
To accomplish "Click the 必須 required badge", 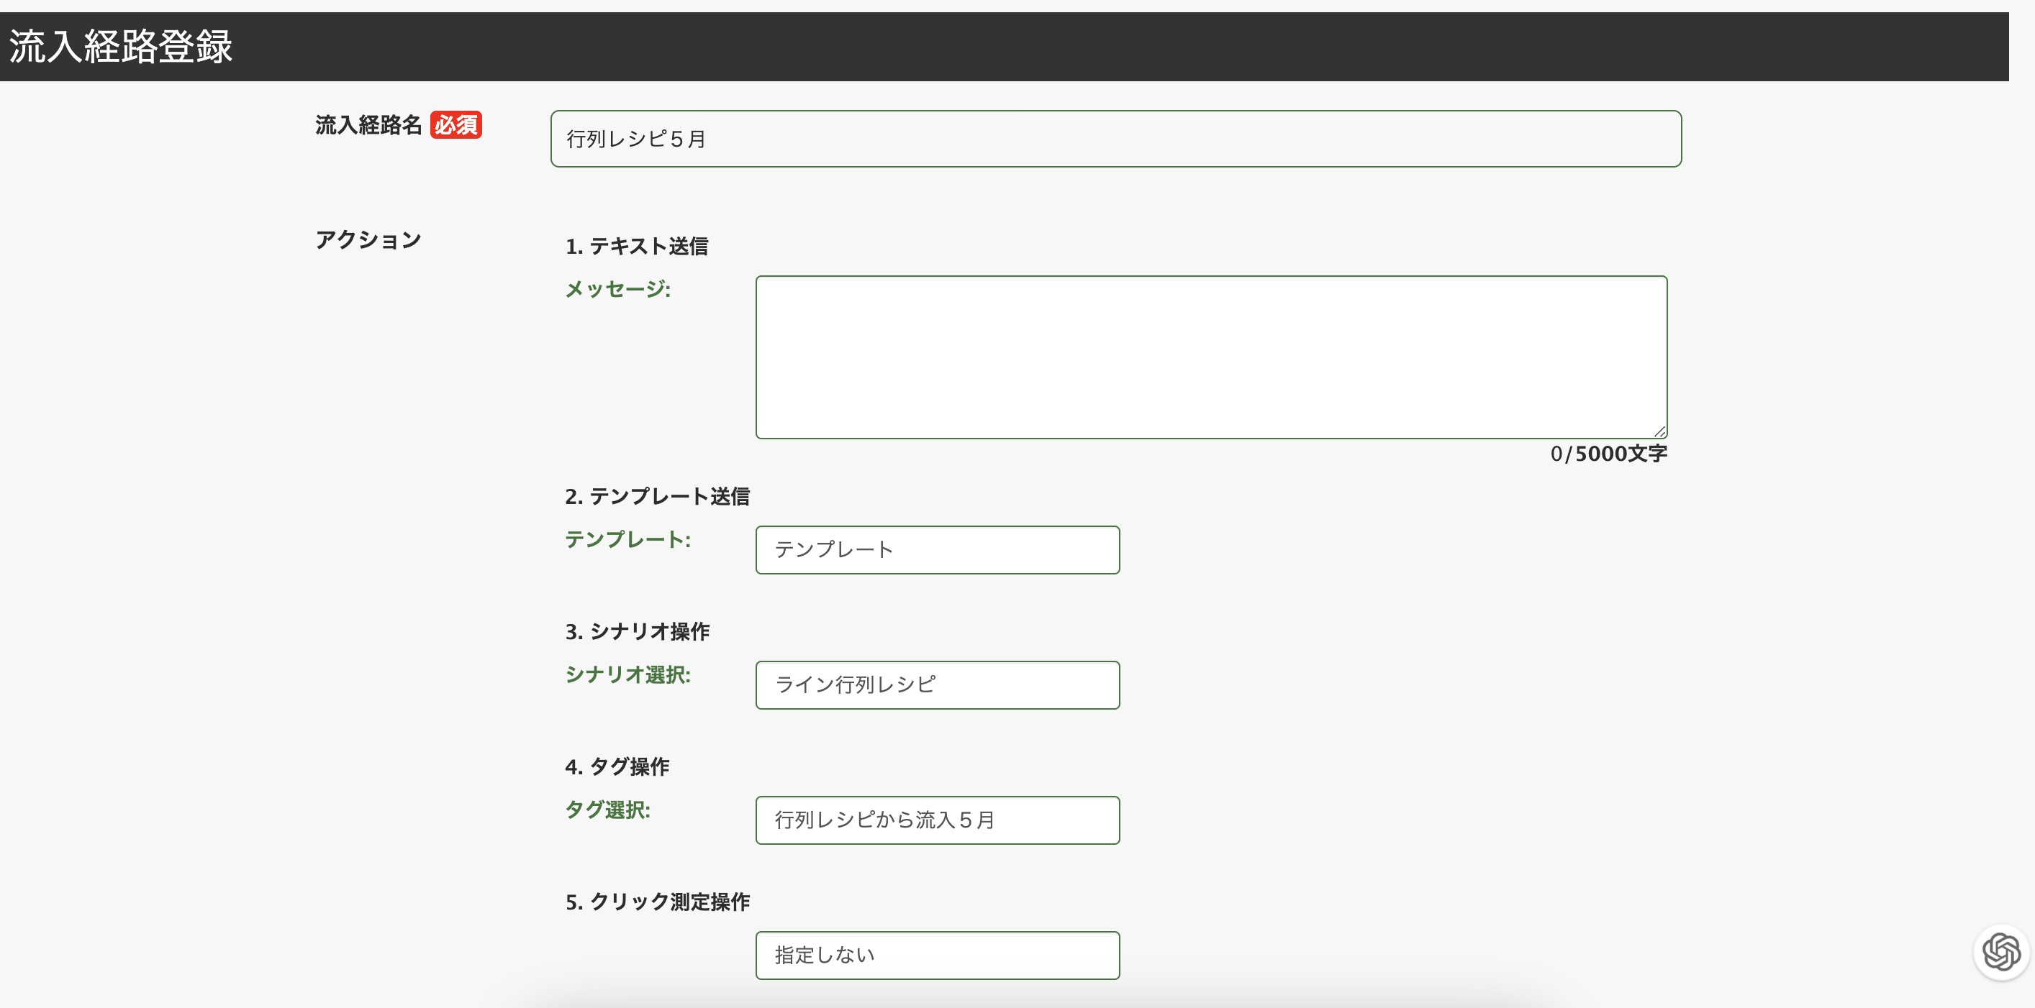I will [456, 124].
